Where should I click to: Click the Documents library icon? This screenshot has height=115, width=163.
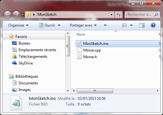tap(15, 83)
